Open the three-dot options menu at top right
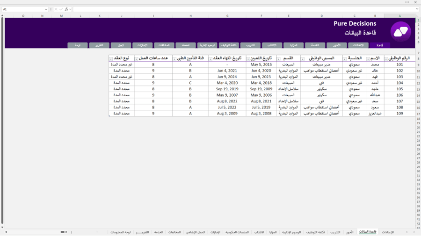Viewport: 421px width, 236px height. [407, 2]
